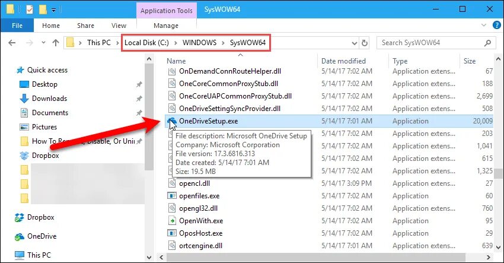Click the New folder quick access icon
This screenshot has width=504, height=263.
pyautogui.click(x=43, y=9)
